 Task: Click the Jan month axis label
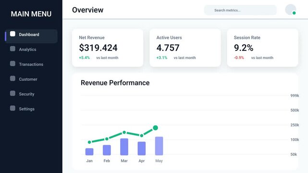coord(89,161)
